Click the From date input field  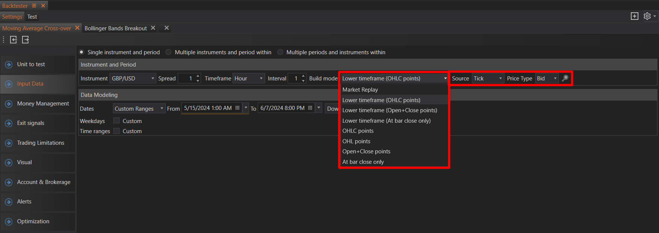pos(208,108)
